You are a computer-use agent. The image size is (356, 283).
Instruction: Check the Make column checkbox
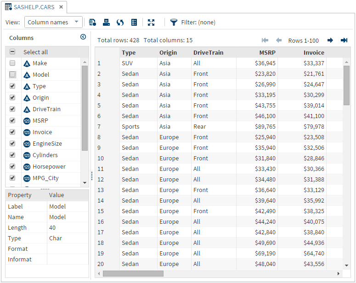pyautogui.click(x=12, y=63)
